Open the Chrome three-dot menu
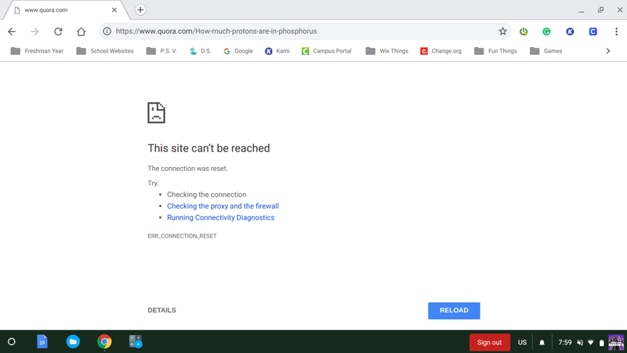The width and height of the screenshot is (627, 353). click(x=616, y=31)
